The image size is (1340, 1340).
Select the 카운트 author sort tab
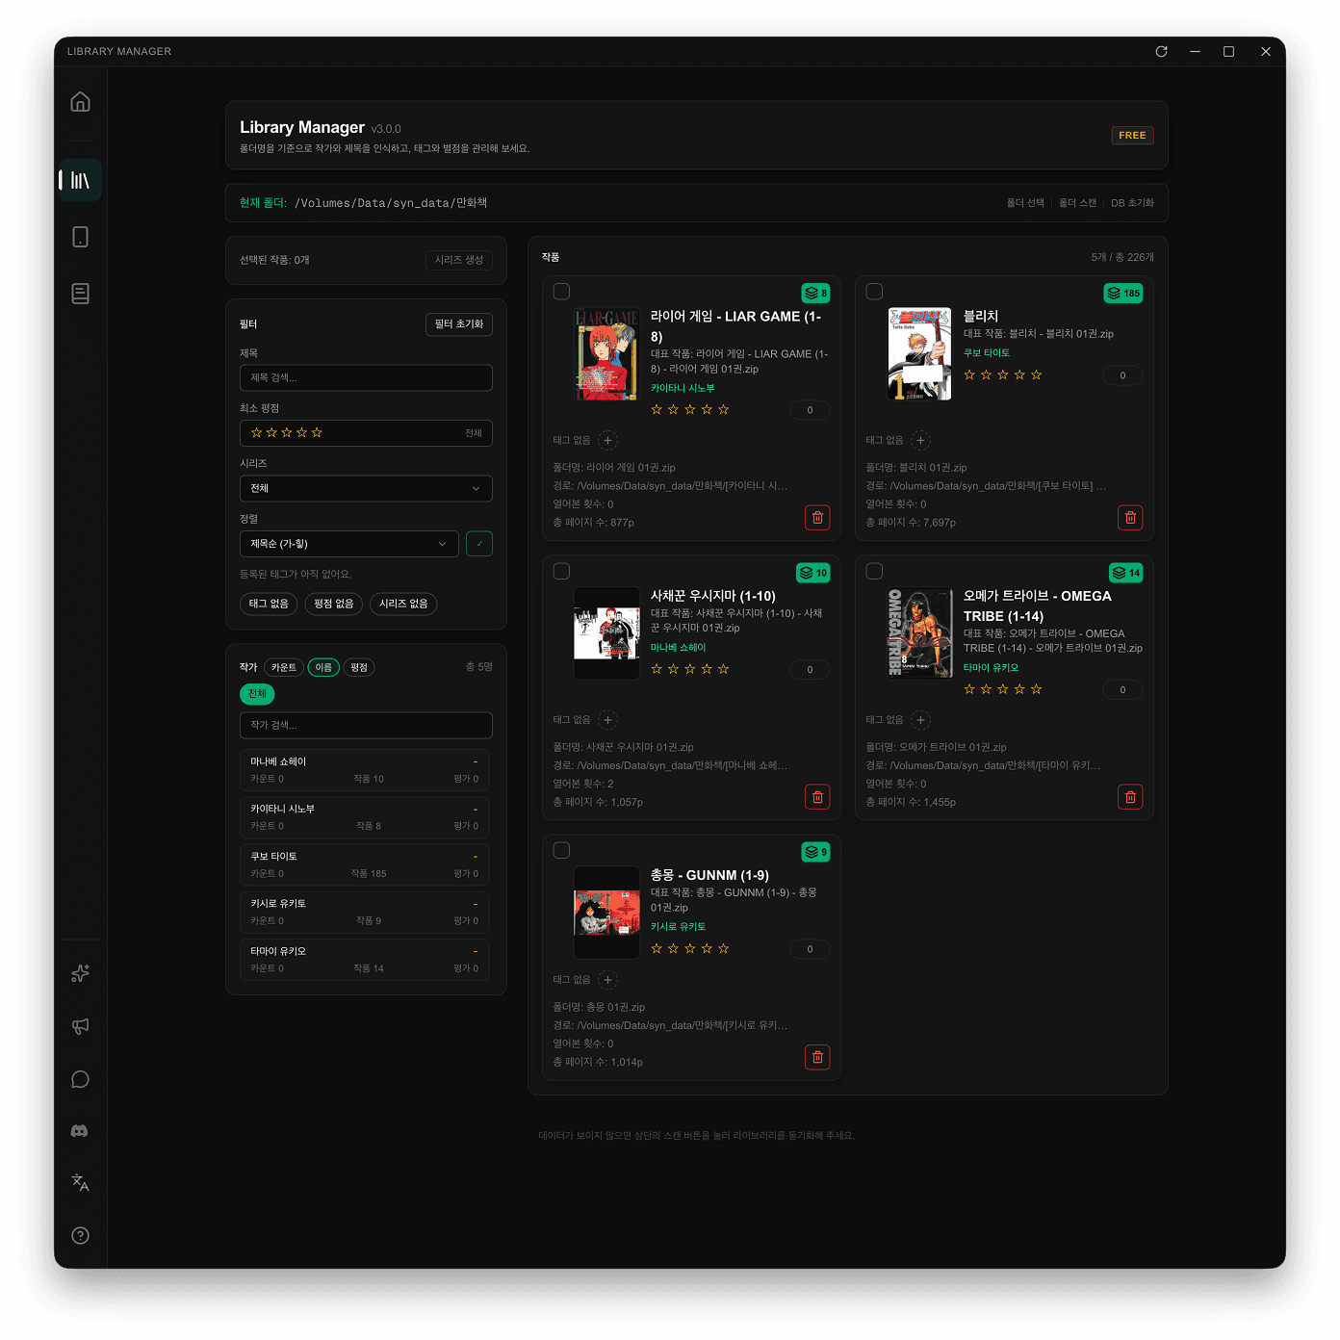[x=282, y=667]
